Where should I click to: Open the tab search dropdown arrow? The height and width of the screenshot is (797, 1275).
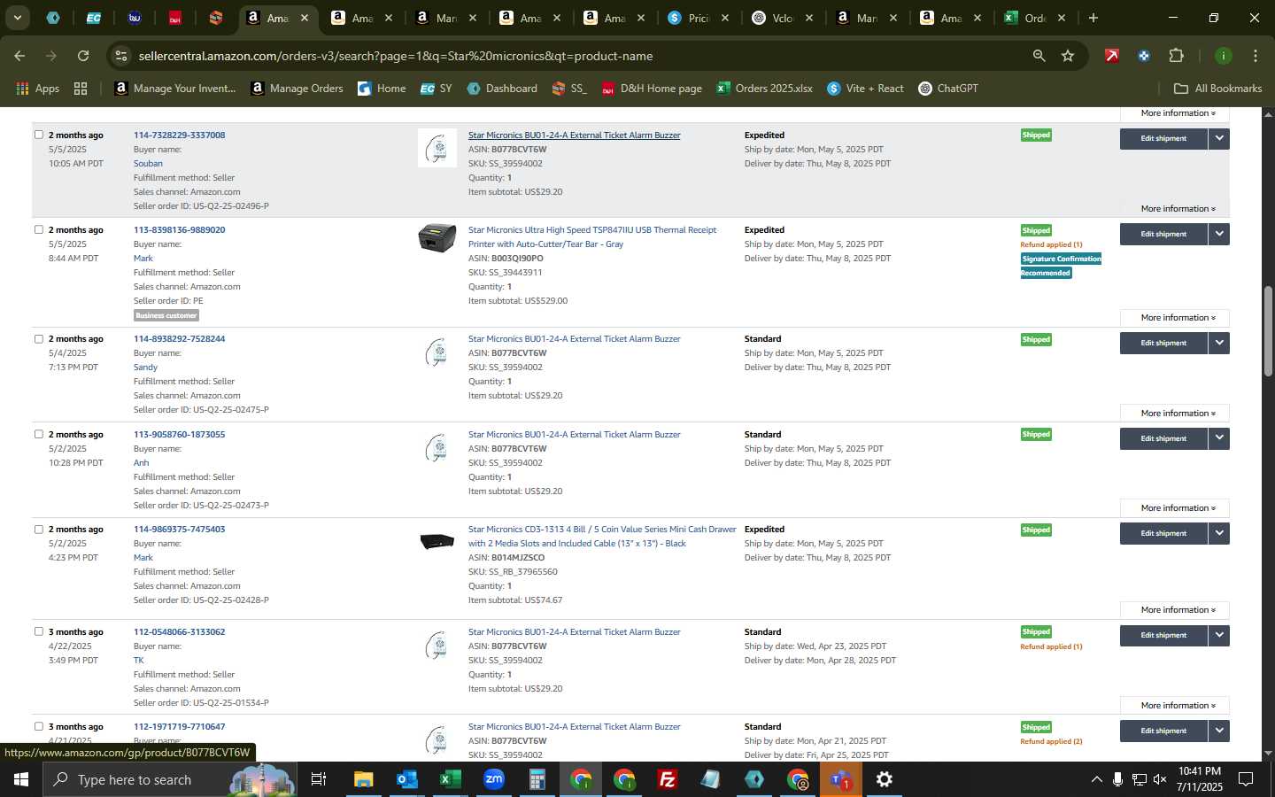pyautogui.click(x=17, y=18)
